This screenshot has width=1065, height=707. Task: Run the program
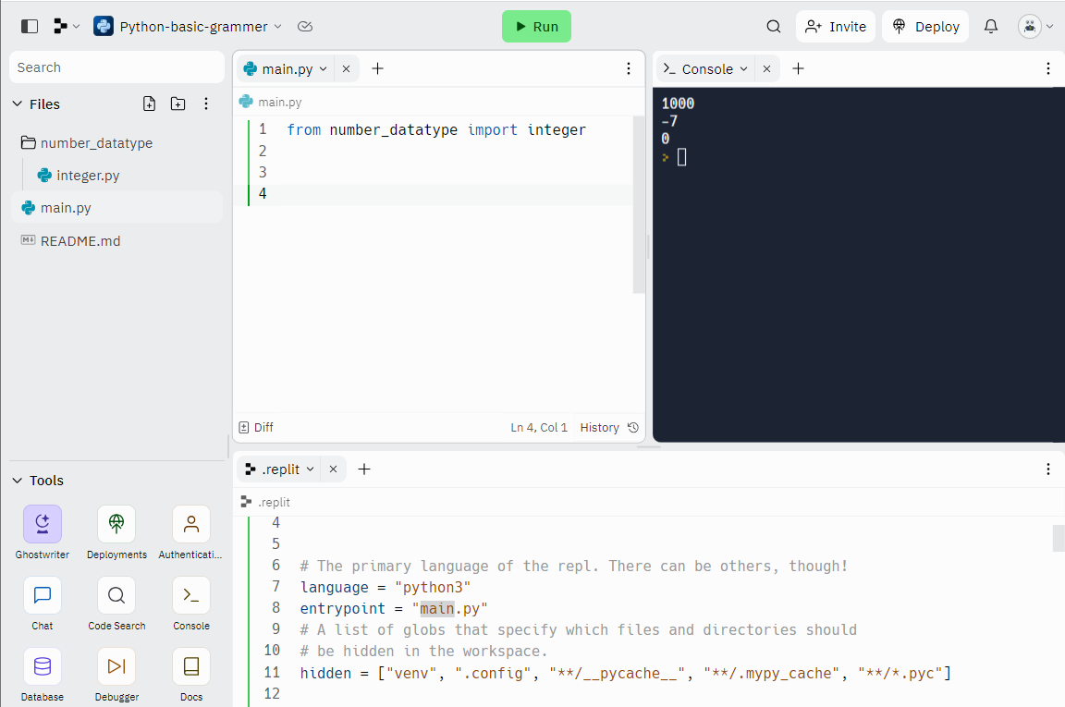coord(536,27)
